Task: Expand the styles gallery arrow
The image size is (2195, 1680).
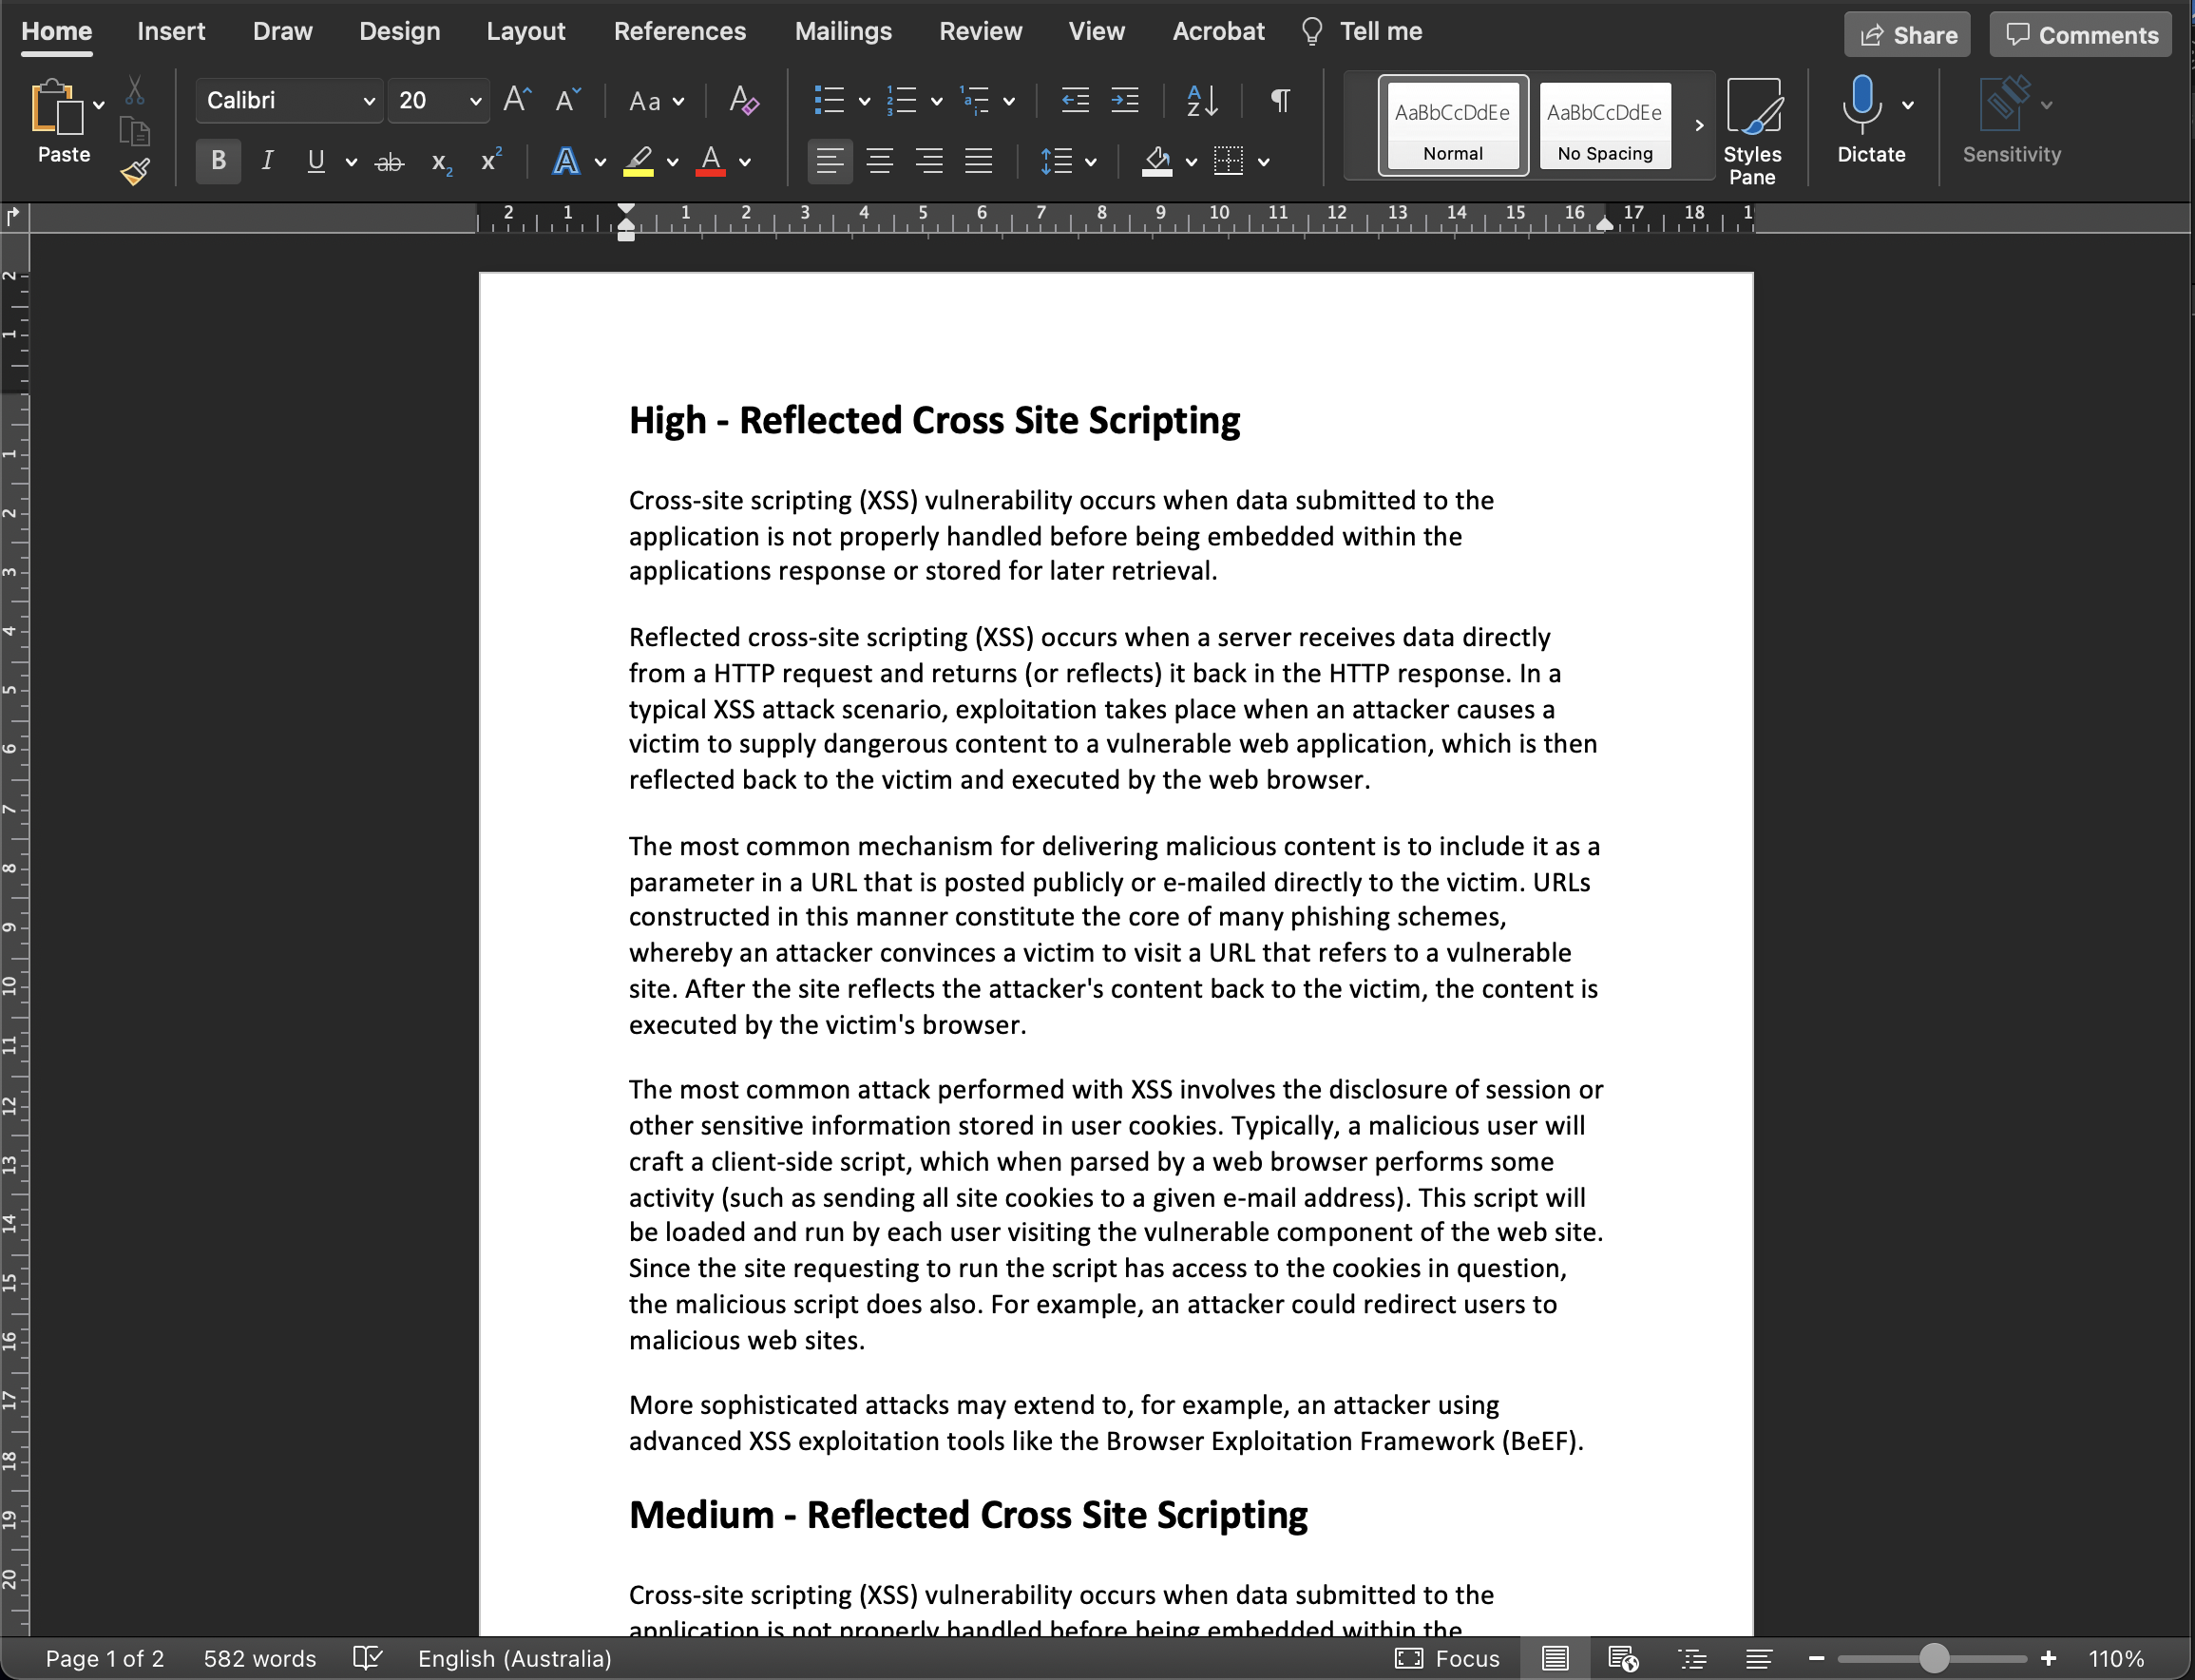Action: [1698, 126]
